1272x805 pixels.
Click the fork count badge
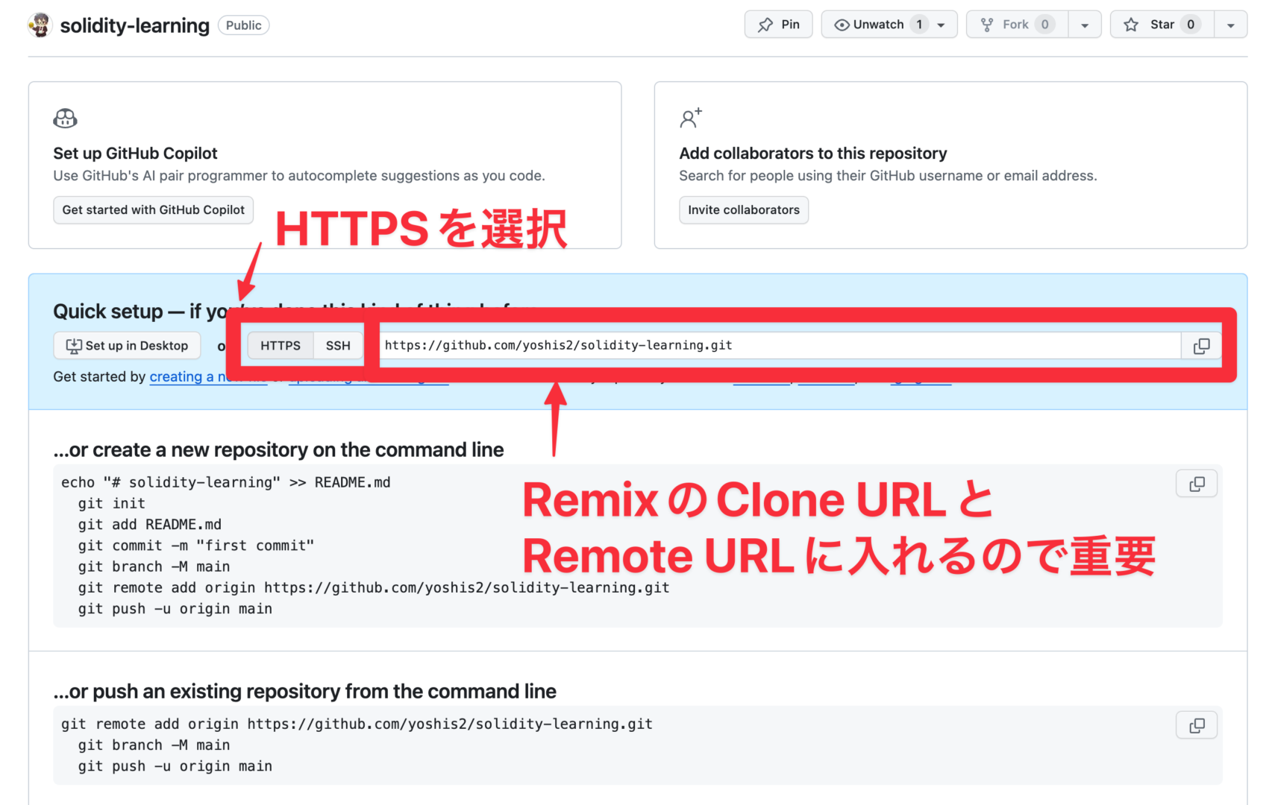[1045, 25]
